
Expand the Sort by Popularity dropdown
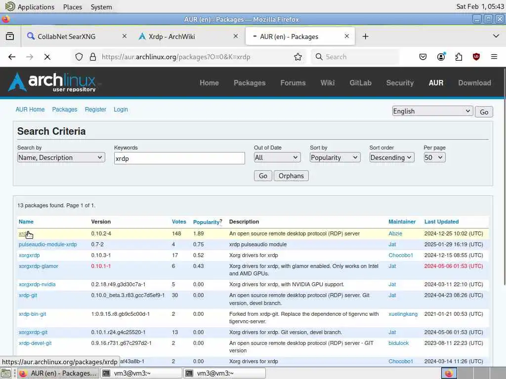tap(335, 157)
